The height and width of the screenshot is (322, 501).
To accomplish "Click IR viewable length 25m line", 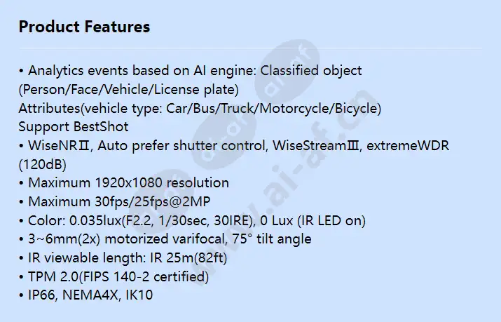I will coord(123,257).
